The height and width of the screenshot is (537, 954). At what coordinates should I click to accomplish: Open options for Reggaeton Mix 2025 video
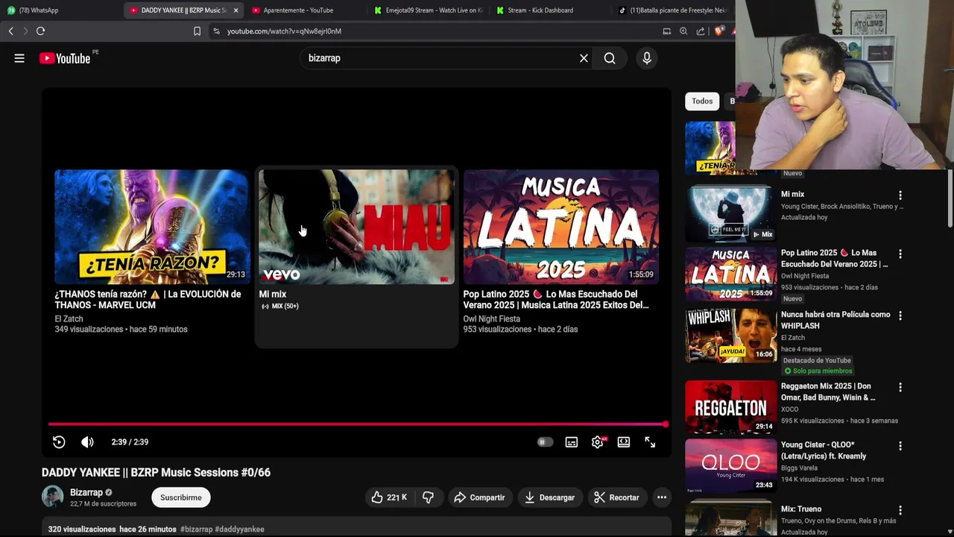pyautogui.click(x=900, y=388)
